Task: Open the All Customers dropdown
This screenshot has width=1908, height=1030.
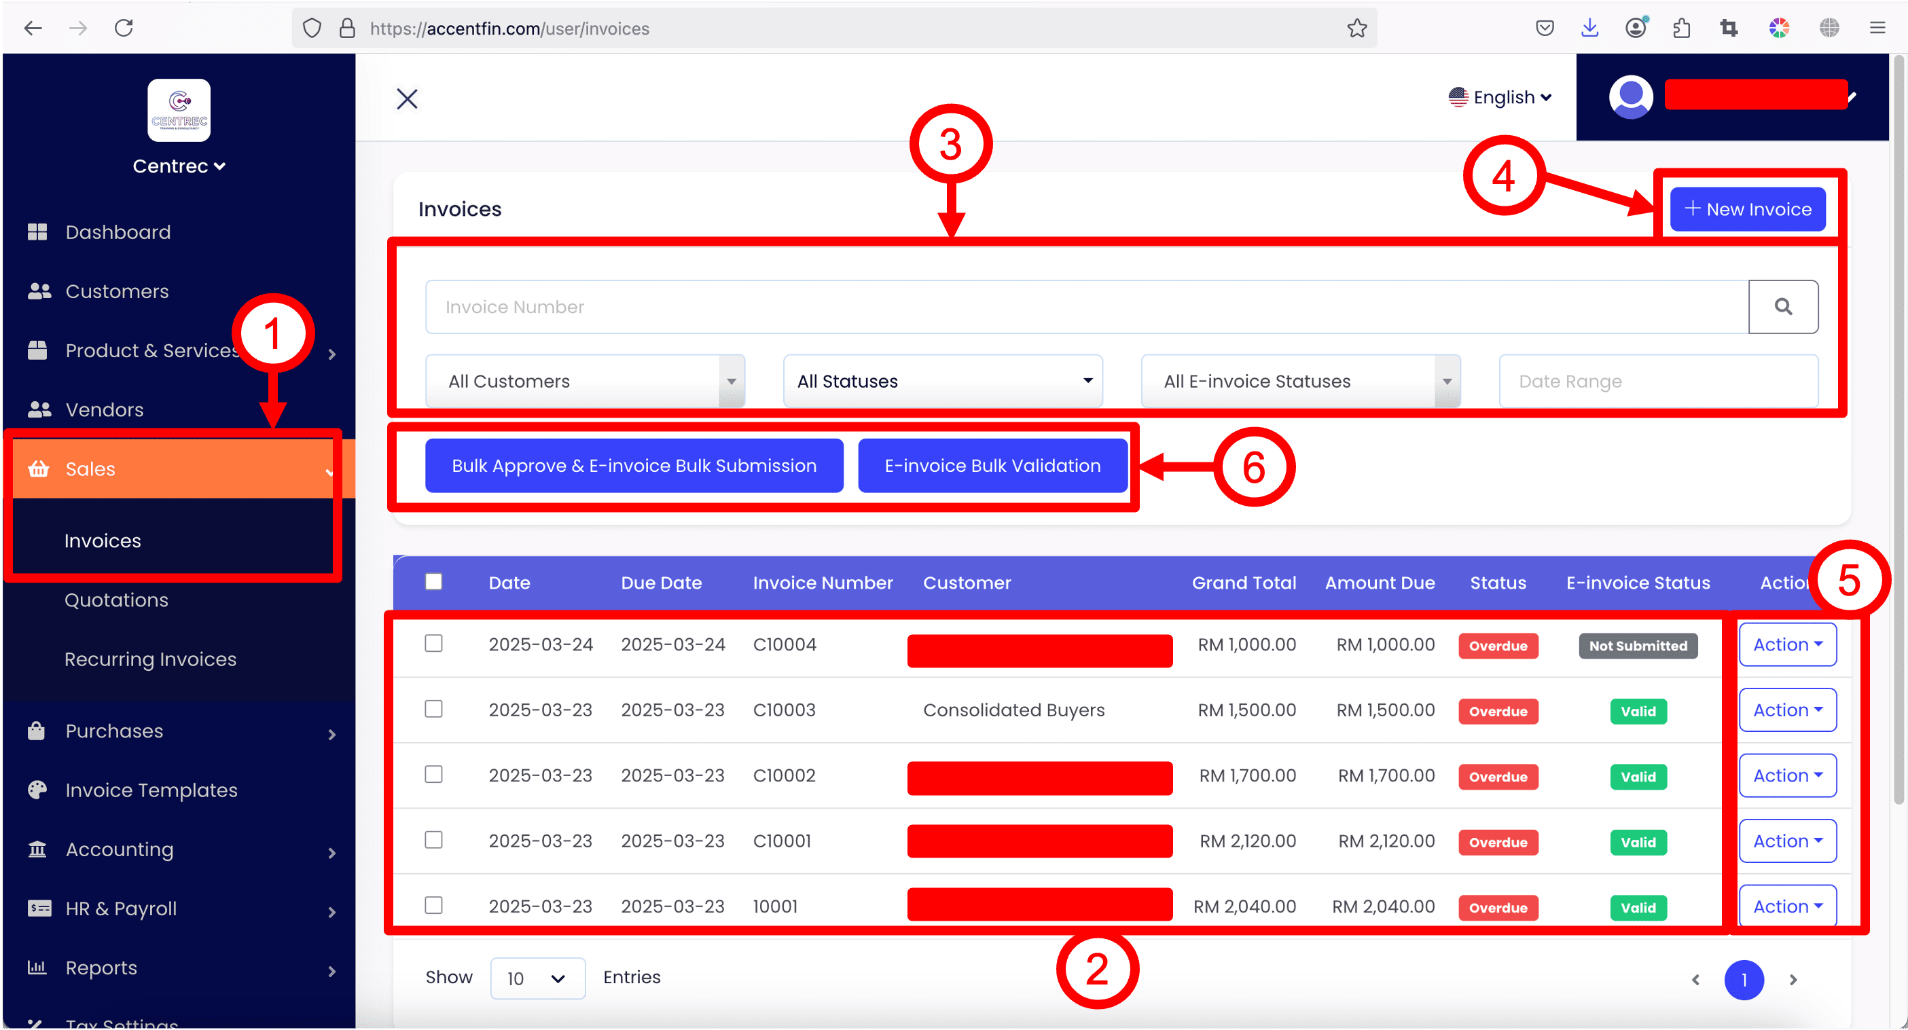Action: pos(584,382)
